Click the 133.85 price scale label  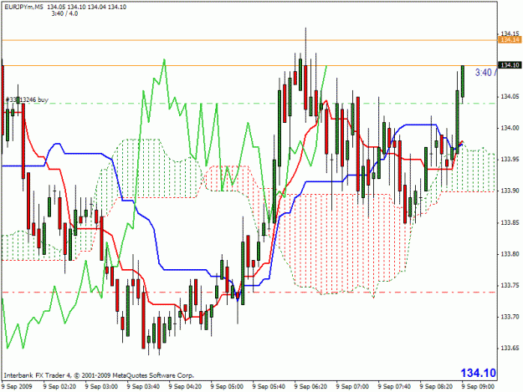pyautogui.click(x=510, y=222)
